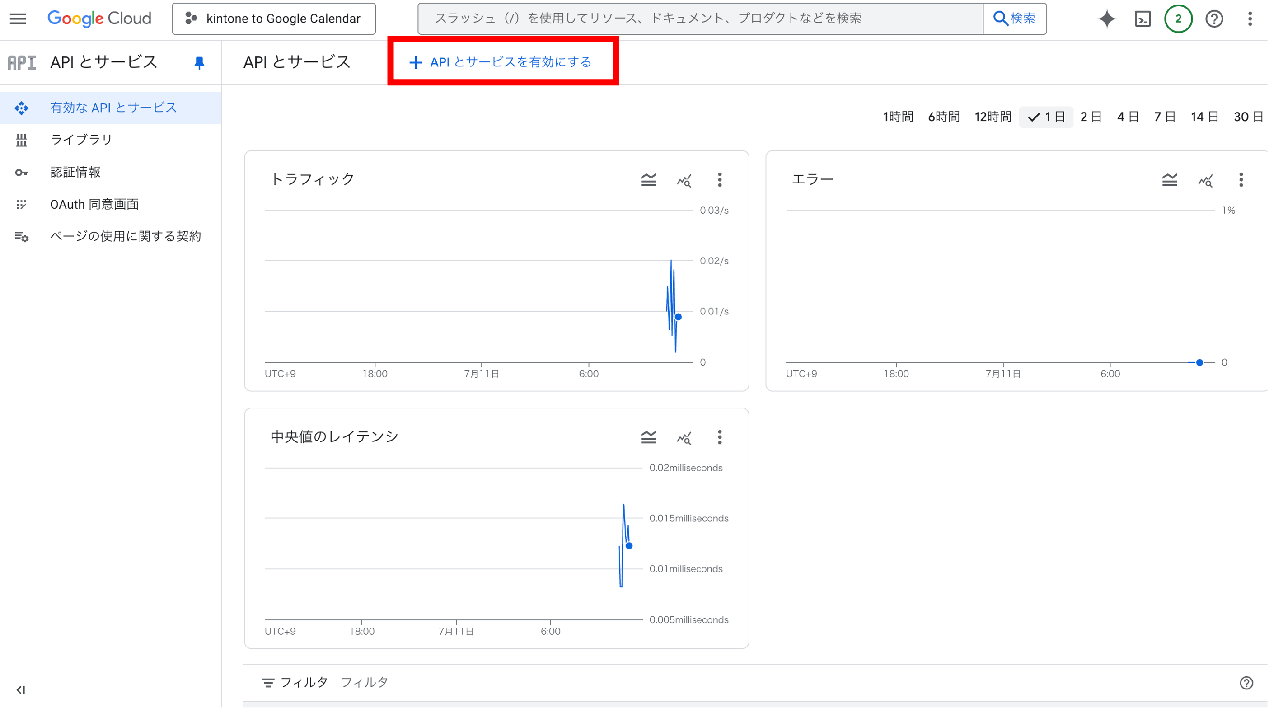Open the top-bar help question mark

coord(1214,19)
